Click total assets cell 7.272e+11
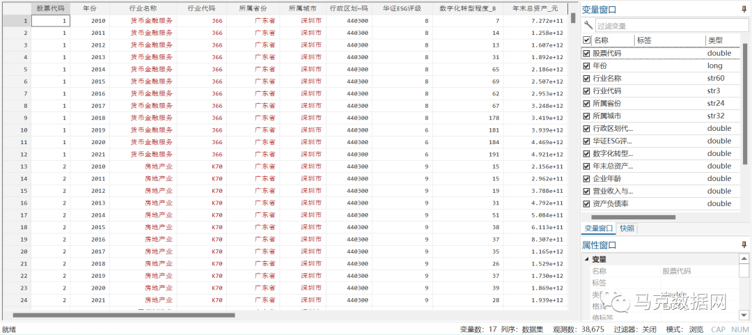This screenshot has width=752, height=335. point(535,21)
